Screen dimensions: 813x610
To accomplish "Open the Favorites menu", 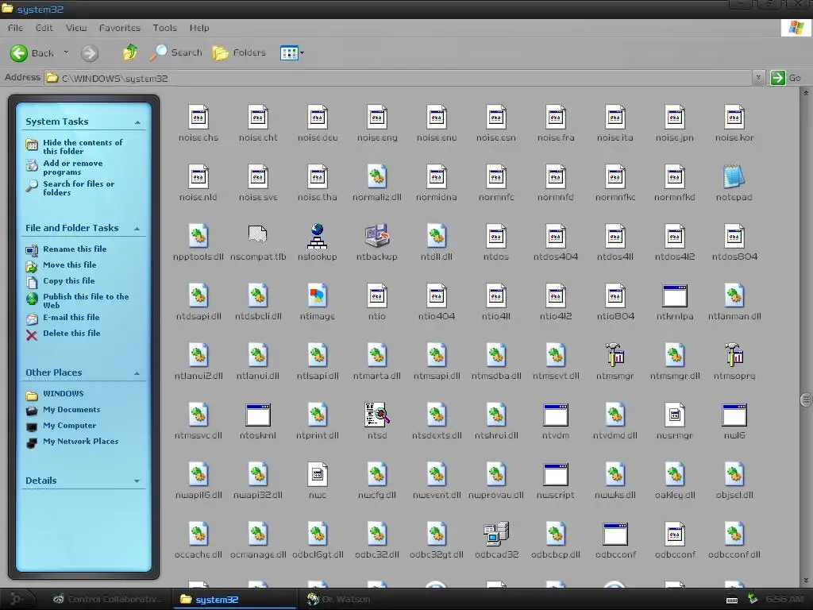I will point(119,28).
